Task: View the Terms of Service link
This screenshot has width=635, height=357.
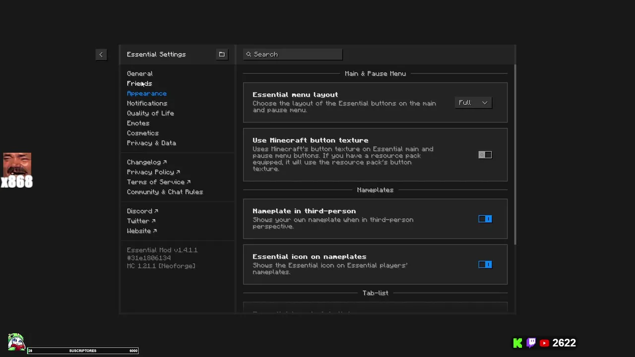Action: coord(159,182)
